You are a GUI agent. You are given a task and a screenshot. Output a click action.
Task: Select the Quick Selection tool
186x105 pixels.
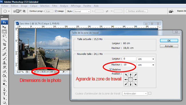(x=4, y=40)
